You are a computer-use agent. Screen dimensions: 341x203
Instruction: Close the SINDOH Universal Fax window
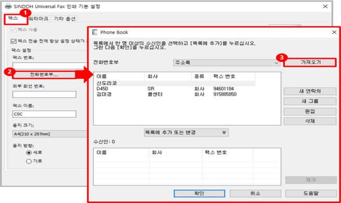[x=325, y=7]
